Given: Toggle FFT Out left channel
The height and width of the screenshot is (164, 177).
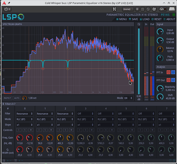Looking at the screenshot, I should click(x=168, y=80).
